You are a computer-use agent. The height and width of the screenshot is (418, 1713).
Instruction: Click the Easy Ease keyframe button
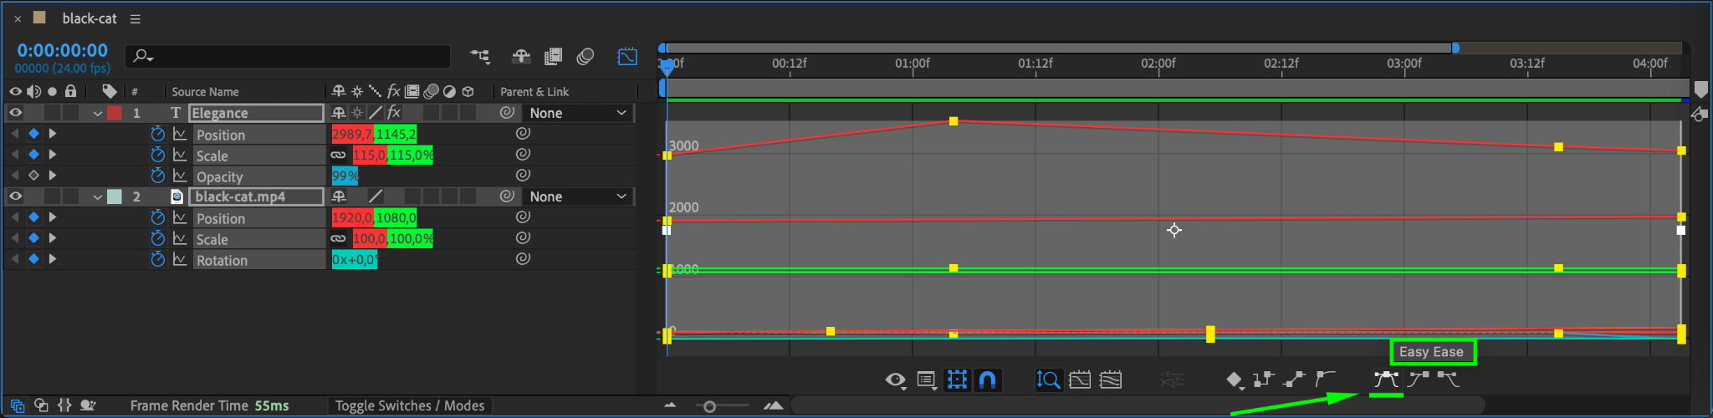1386,380
